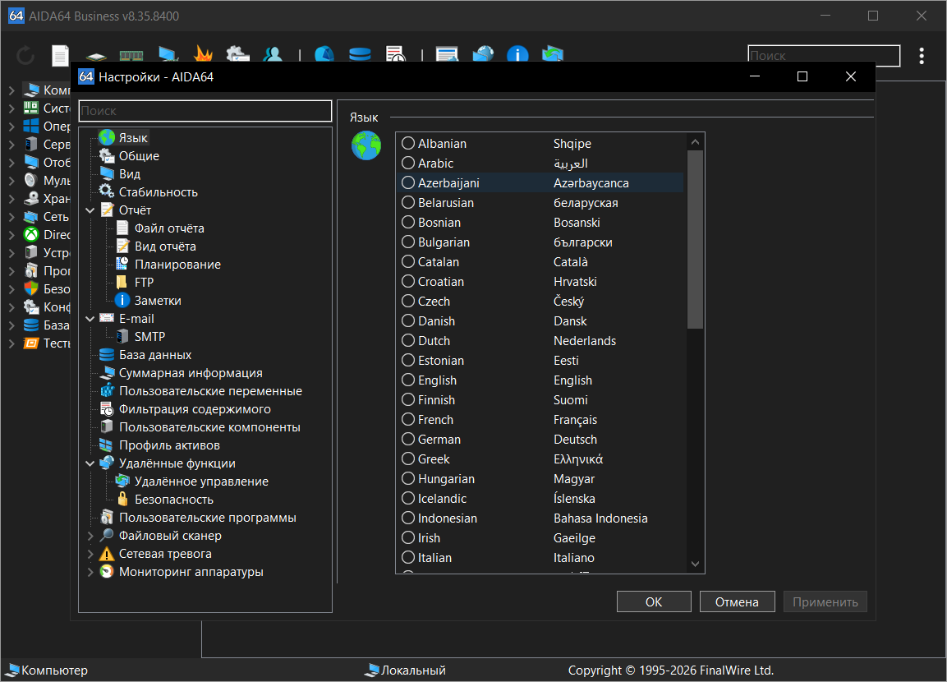This screenshot has height=682, width=947.
Task: Select the Файл отчёта page icon
Action: coord(122,228)
